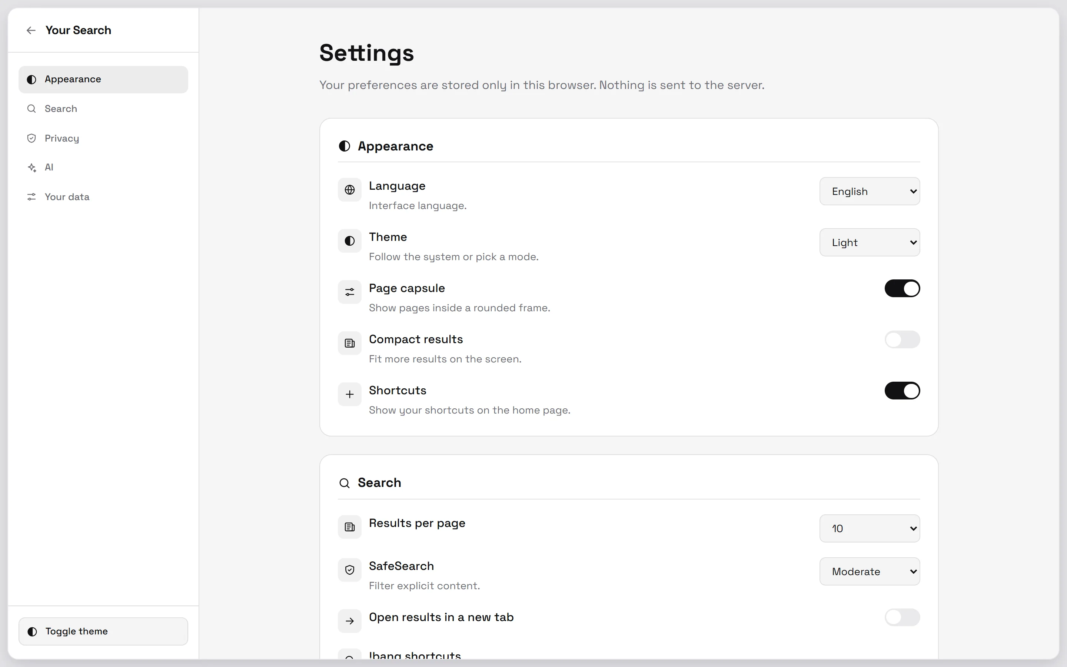The height and width of the screenshot is (667, 1067).
Task: Click the Compact results setting label
Action: coord(416,339)
